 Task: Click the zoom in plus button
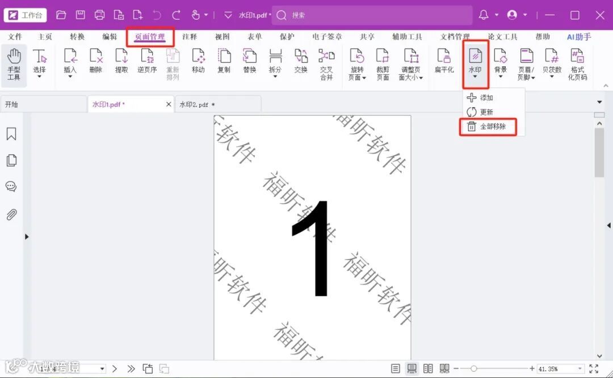(532, 368)
